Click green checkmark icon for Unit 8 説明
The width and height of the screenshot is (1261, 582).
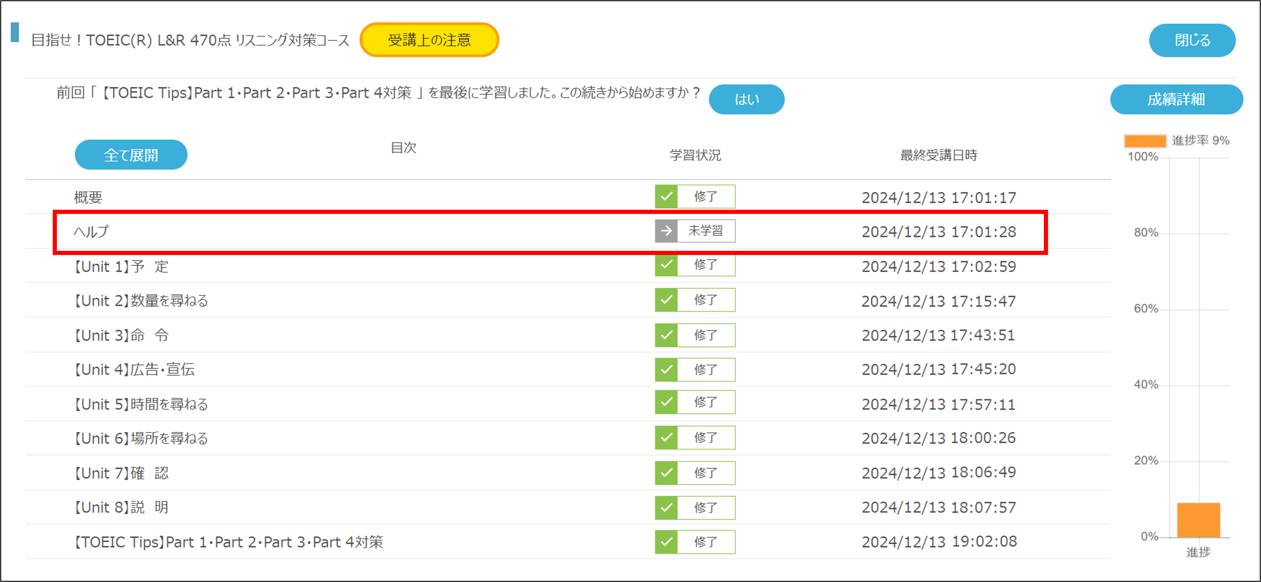coord(666,507)
